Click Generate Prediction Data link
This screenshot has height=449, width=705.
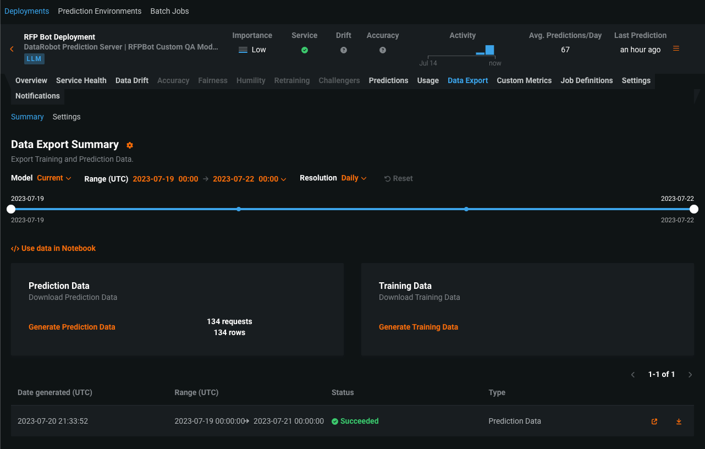(72, 327)
